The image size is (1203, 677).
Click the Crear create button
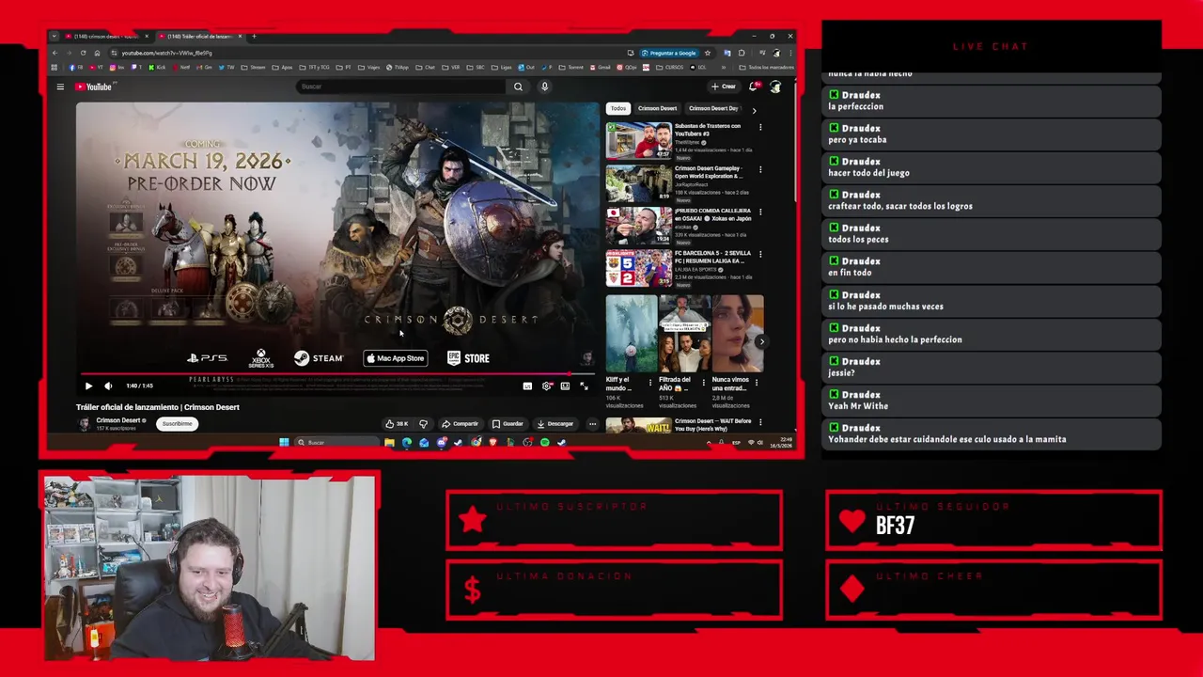pyautogui.click(x=724, y=87)
